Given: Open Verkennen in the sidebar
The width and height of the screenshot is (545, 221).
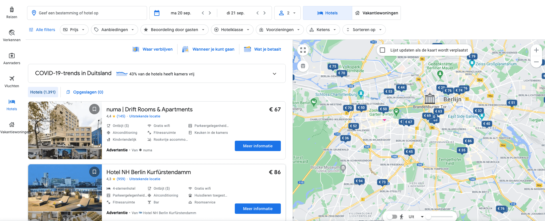Looking at the screenshot, I should click(12, 36).
